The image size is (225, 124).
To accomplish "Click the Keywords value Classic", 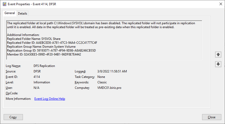I will [x=102, y=82].
